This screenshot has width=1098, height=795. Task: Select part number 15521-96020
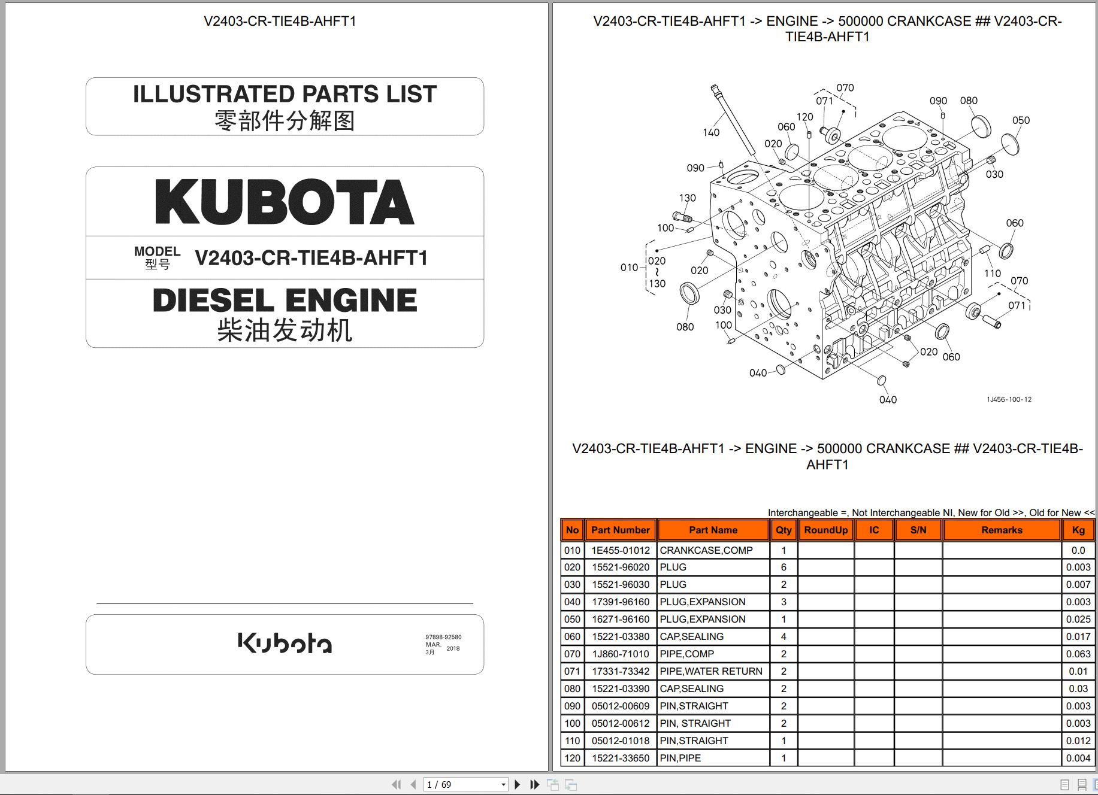click(621, 567)
